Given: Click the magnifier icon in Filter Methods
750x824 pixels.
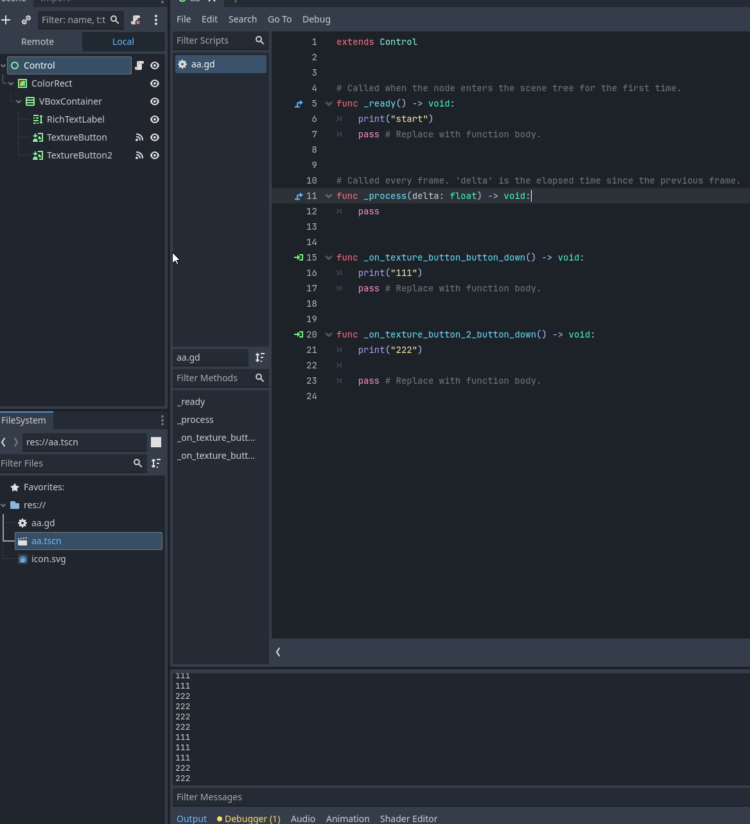Looking at the screenshot, I should [259, 378].
